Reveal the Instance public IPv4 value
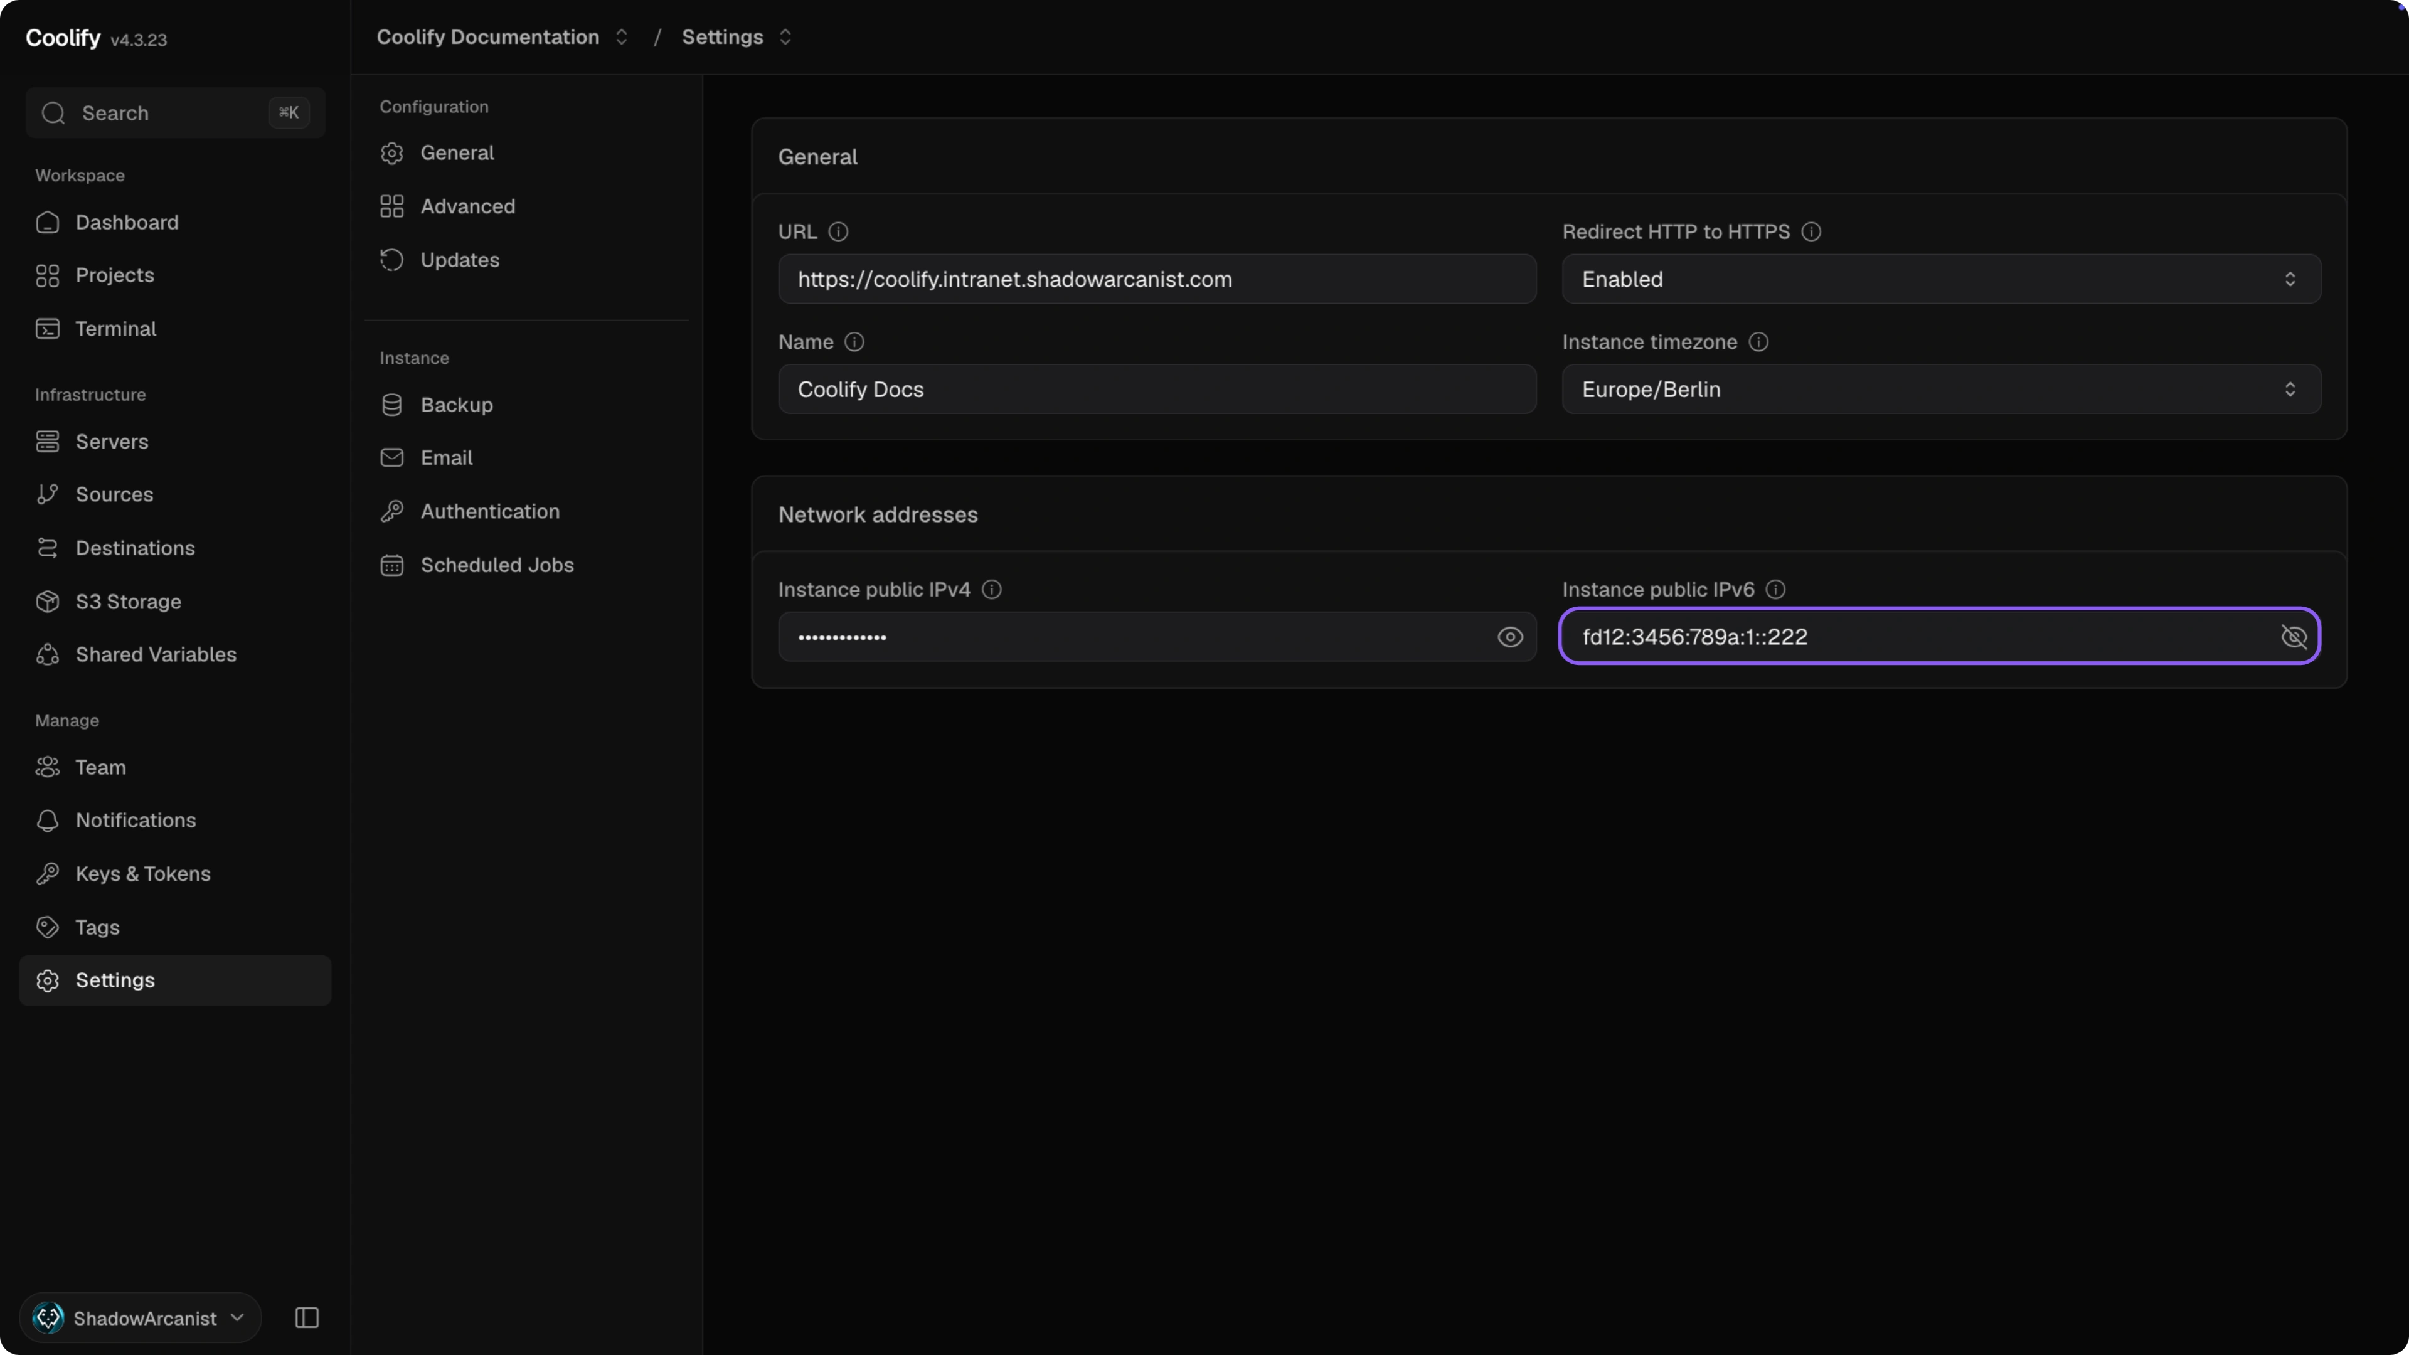2409x1355 pixels. tap(1509, 637)
